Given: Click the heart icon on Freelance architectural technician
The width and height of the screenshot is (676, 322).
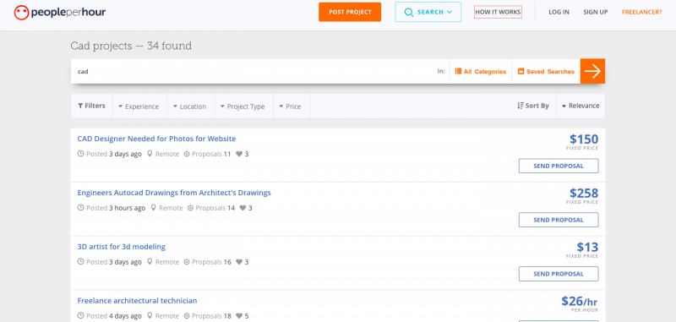Looking at the screenshot, I should click(239, 315).
